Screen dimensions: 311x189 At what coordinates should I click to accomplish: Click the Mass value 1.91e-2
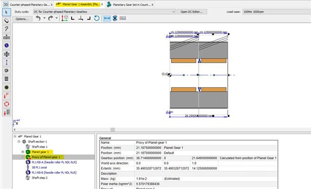pos(141,179)
